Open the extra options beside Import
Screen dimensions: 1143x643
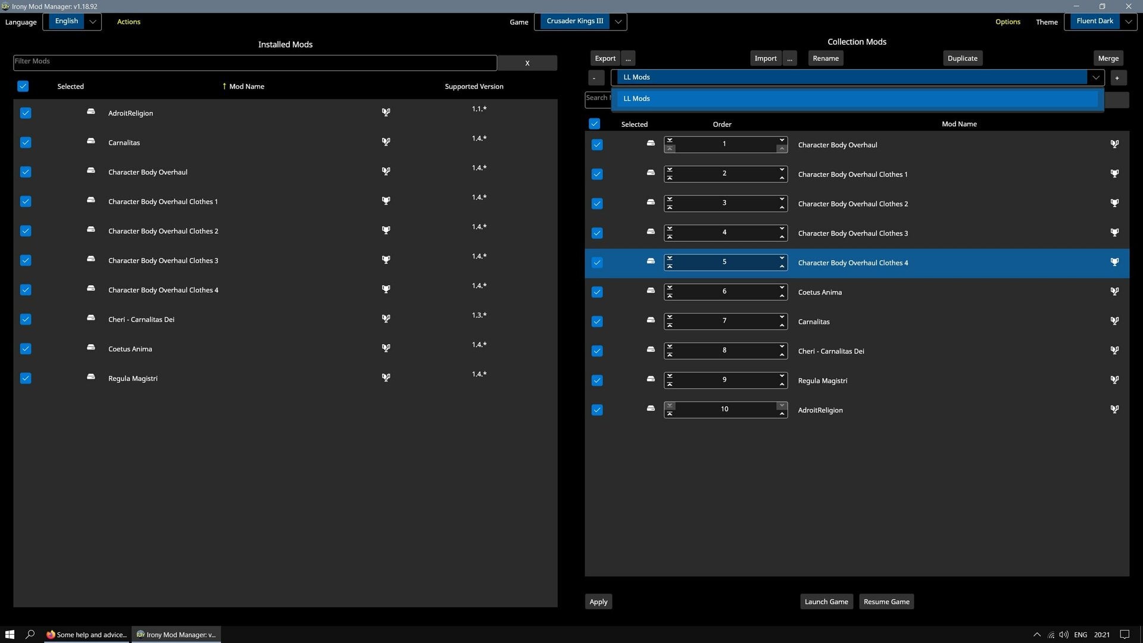coord(789,58)
